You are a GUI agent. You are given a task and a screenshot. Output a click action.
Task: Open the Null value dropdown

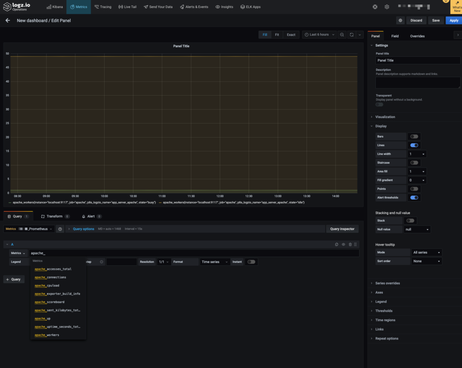coord(417,230)
